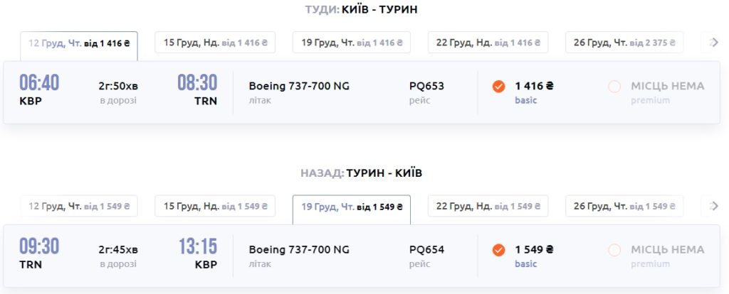Select return 26 Груд, Чт. date tab
The image size is (729, 294).
[x=624, y=206]
